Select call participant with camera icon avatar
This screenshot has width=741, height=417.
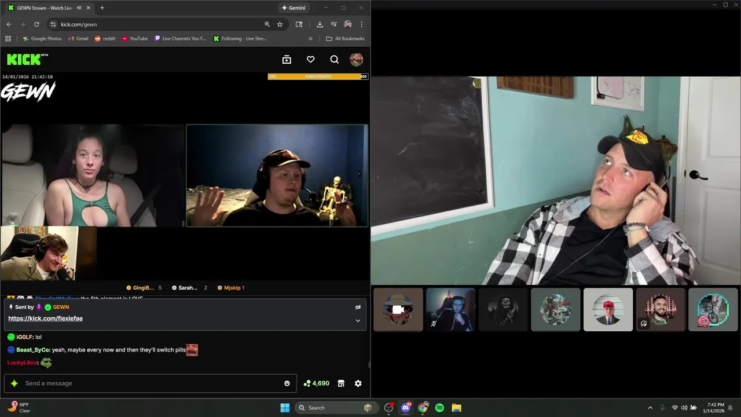click(398, 310)
